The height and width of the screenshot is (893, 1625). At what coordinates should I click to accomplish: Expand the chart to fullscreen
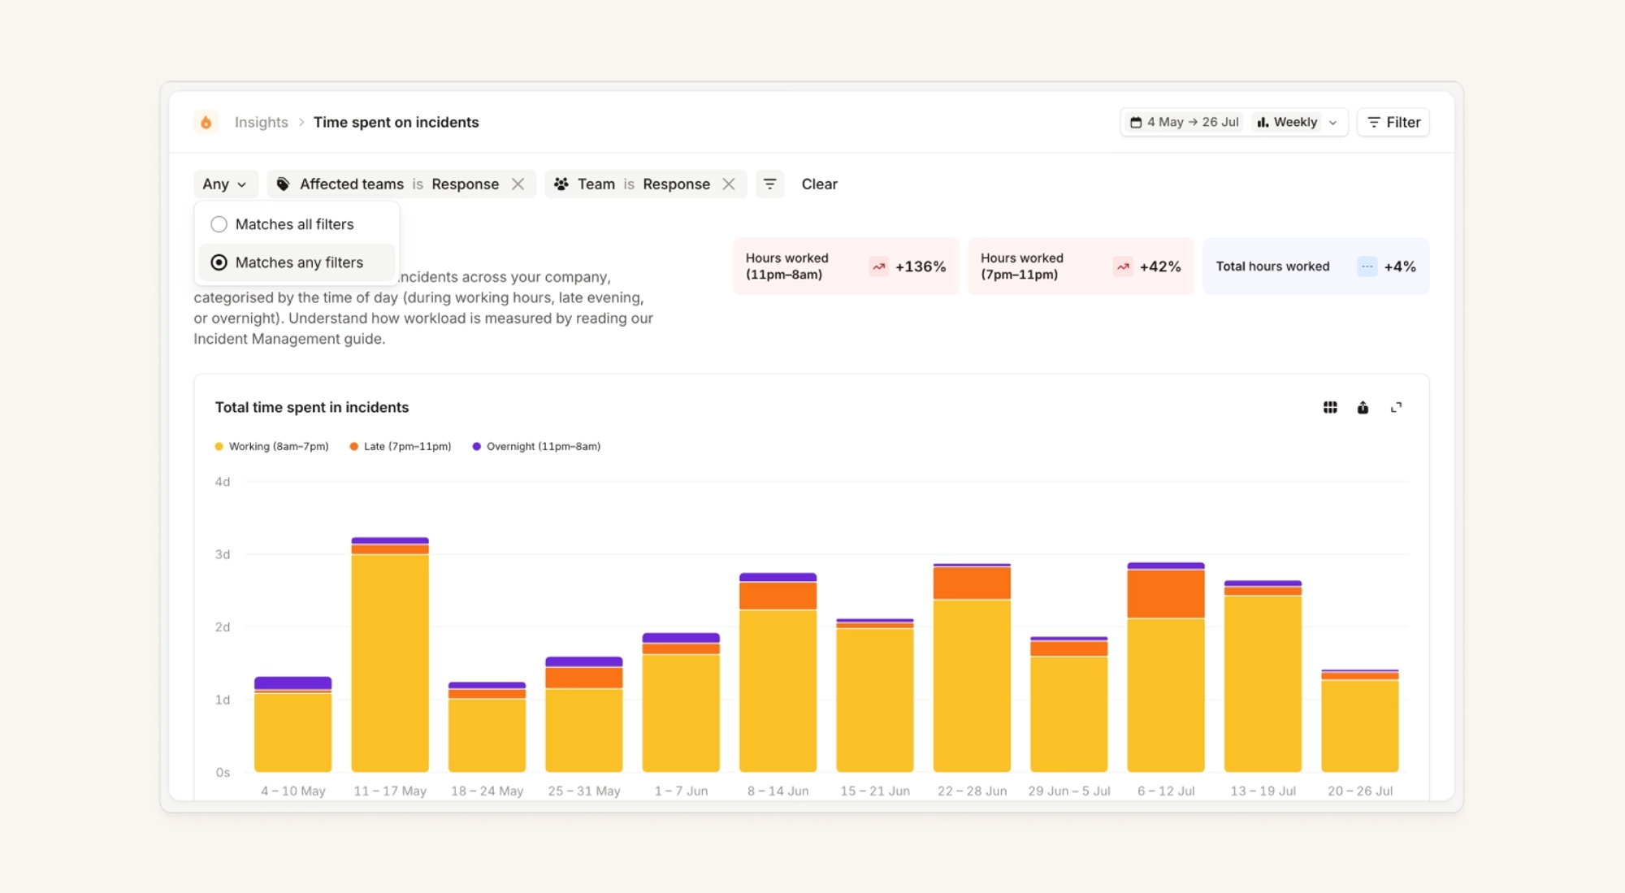tap(1396, 408)
